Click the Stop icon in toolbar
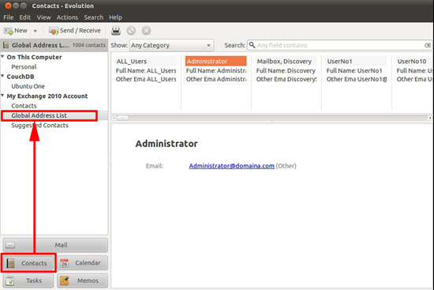 [131, 31]
